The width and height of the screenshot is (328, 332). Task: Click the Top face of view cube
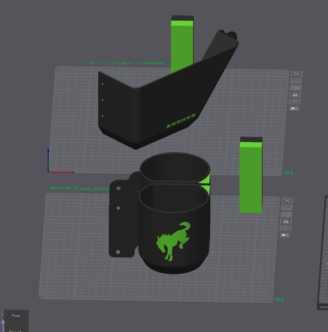tap(16, 316)
